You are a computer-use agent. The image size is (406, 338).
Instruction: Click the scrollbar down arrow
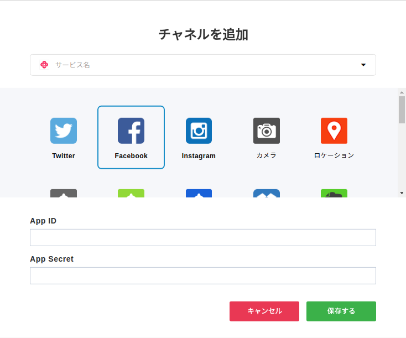point(402,193)
